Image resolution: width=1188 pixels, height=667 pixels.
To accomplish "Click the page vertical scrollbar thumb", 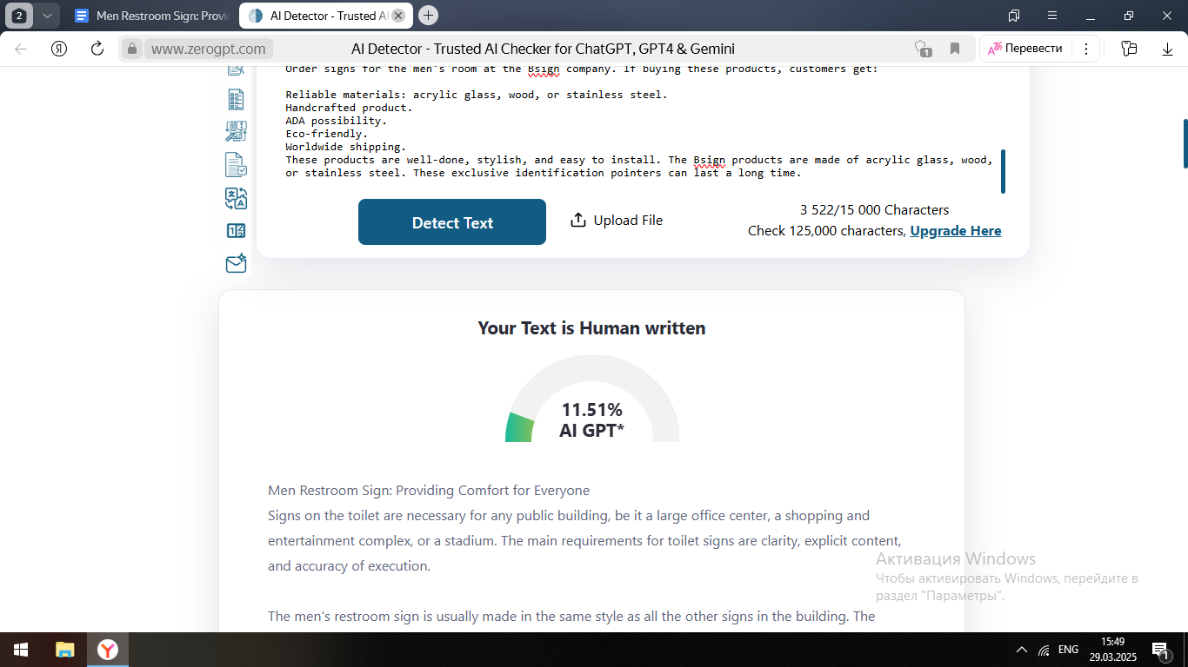I will coord(1185,143).
